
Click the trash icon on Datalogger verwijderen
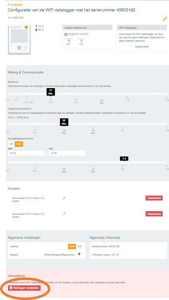pos(11,288)
